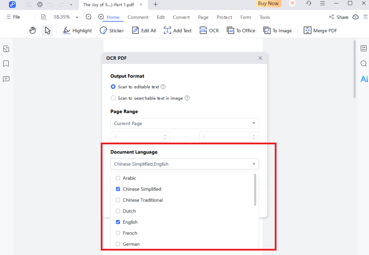Uncheck the Chinese Simplified checkbox
The width and height of the screenshot is (369, 255).
pyautogui.click(x=118, y=189)
